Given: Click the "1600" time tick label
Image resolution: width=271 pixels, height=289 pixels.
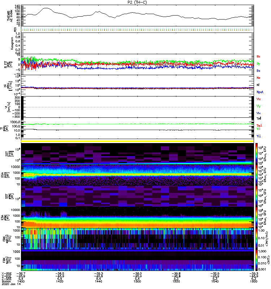Looking at the screenshot, I should [254, 281].
